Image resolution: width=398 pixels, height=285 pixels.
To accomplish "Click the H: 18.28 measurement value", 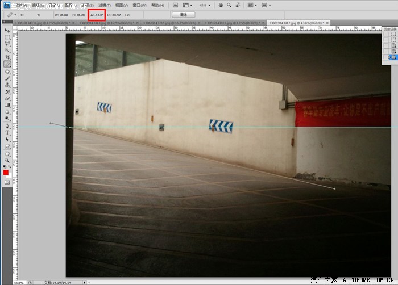I will pos(78,15).
